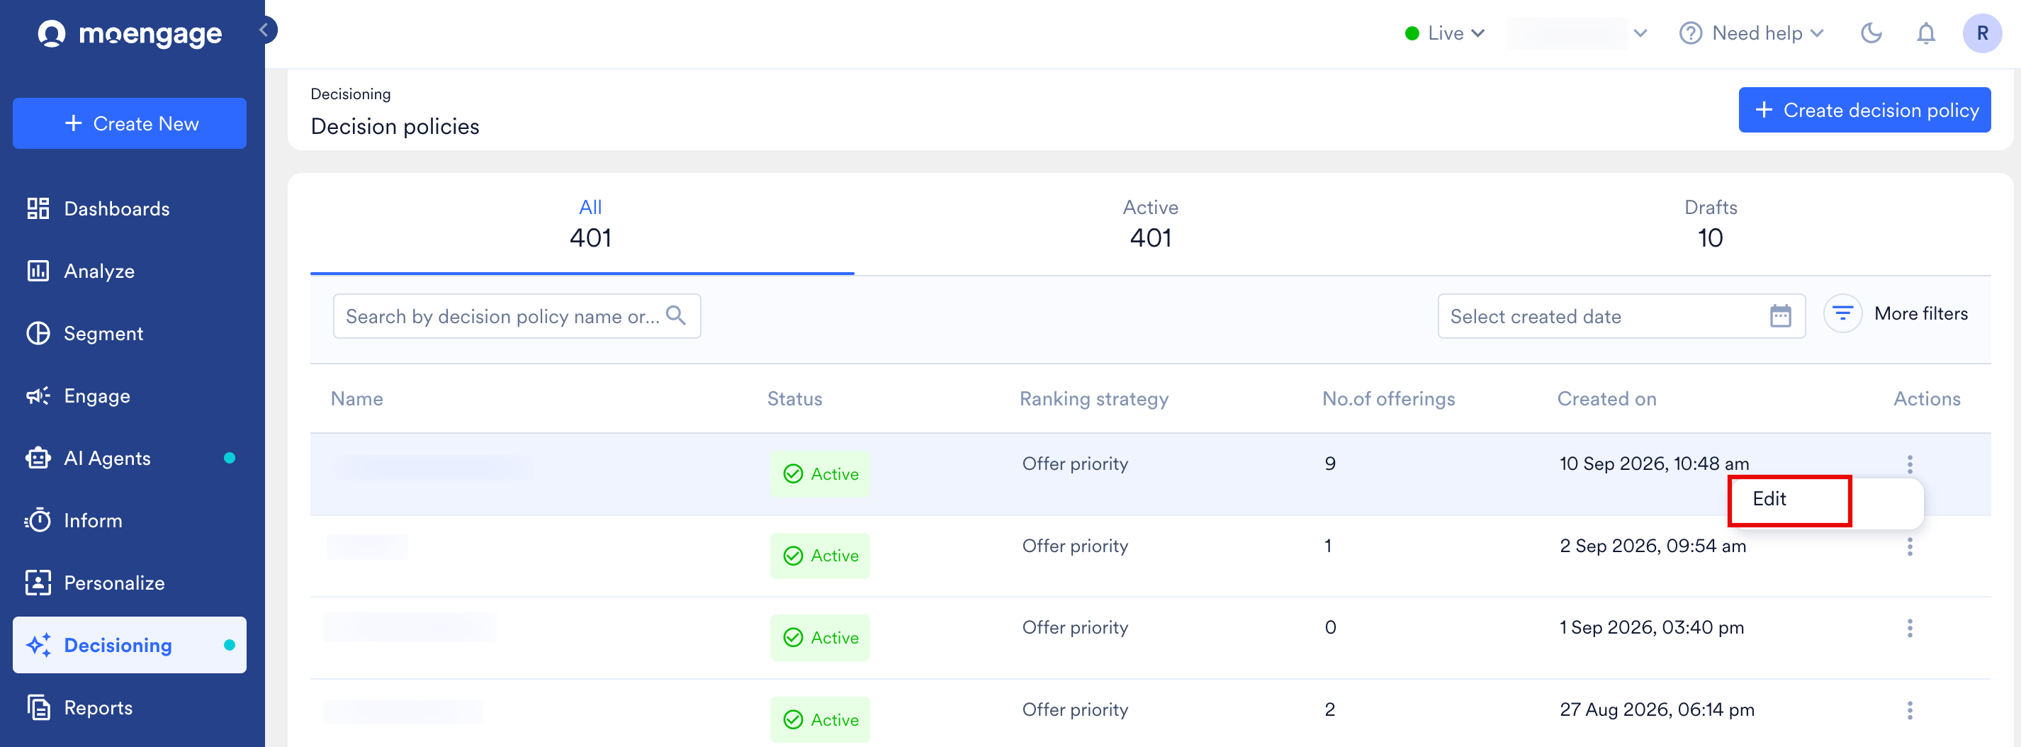The width and height of the screenshot is (2021, 747).
Task: Open the Engage menu item
Action: 130,395
